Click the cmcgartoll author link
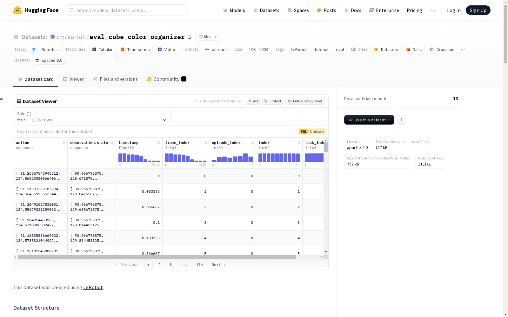Viewport: 508px width, 317px height. [71, 37]
